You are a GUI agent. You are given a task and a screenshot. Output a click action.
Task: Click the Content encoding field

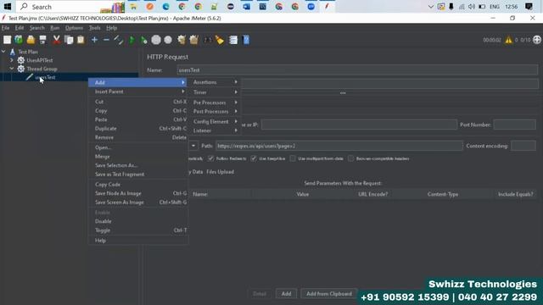pyautogui.click(x=523, y=146)
